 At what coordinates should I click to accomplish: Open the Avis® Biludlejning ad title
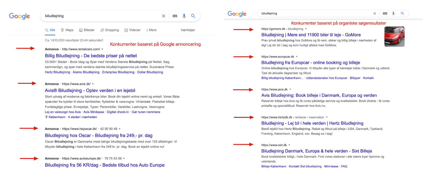point(90,91)
